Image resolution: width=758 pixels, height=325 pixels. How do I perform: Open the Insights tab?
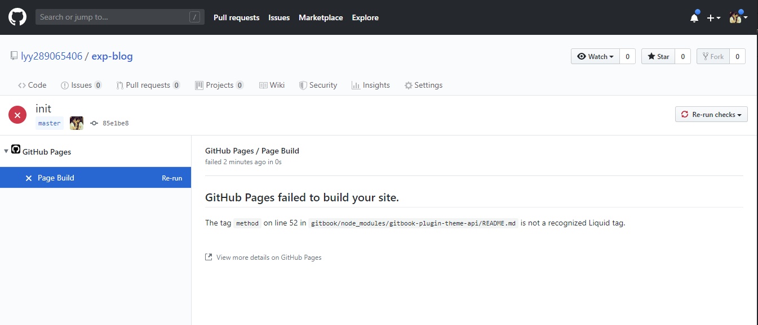(370, 85)
